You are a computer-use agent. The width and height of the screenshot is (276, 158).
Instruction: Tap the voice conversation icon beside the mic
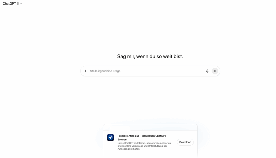tap(215, 71)
